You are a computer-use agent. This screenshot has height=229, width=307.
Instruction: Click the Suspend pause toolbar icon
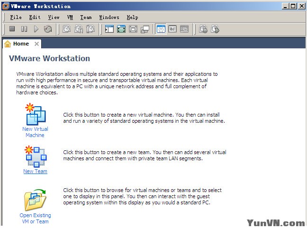[24, 29]
